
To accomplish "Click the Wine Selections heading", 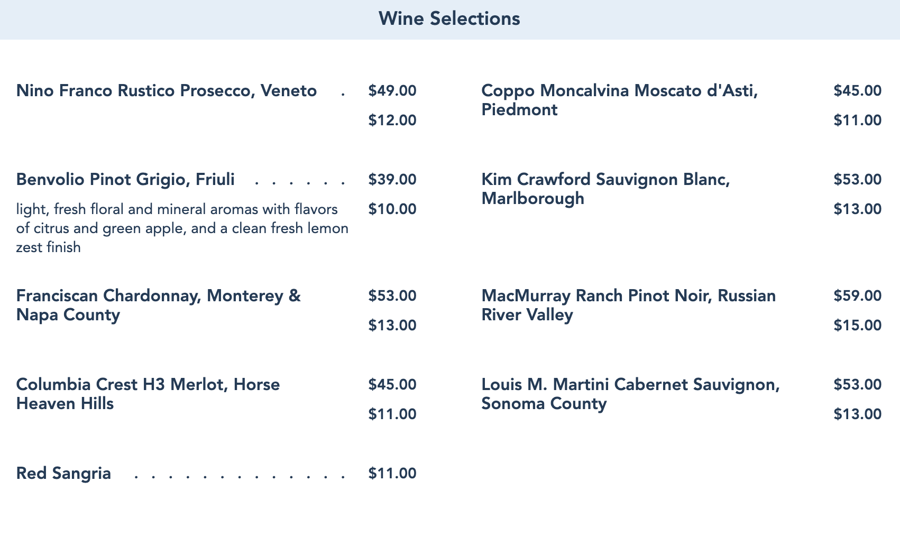I will pos(449,19).
